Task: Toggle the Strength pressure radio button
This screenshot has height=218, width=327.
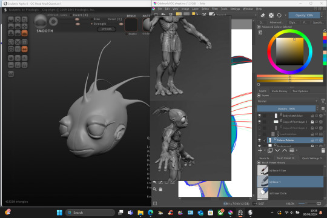Action: [92, 24]
